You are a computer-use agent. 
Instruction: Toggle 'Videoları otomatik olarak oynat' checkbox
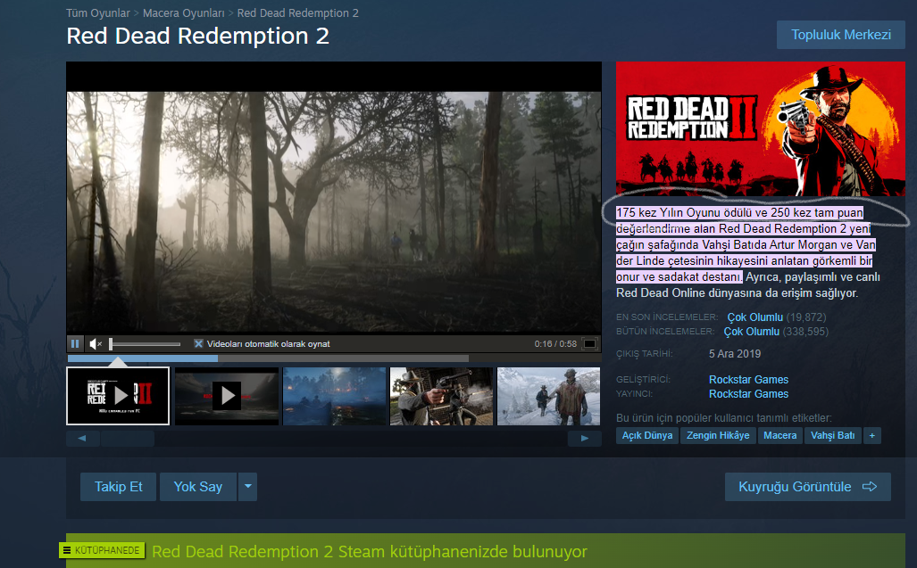199,344
